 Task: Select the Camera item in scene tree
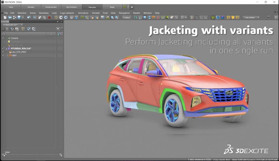(x=14, y=38)
